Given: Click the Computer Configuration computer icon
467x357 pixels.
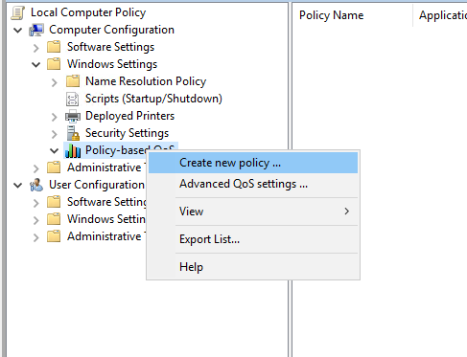Looking at the screenshot, I should tap(36, 30).
